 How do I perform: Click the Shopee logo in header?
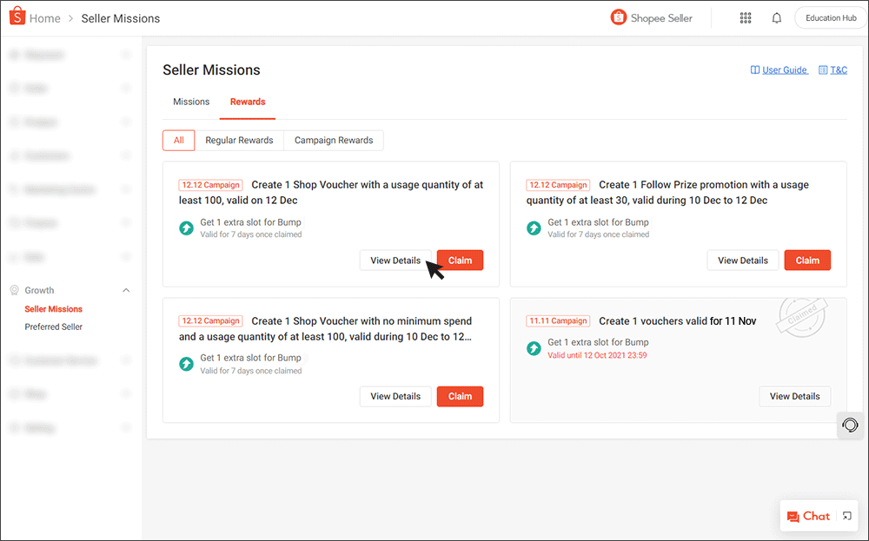point(17,16)
